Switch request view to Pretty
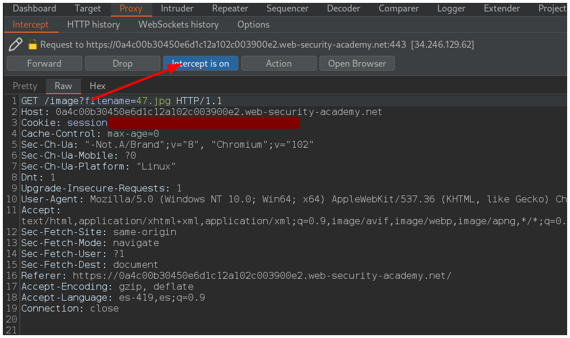Image resolution: width=570 pixels, height=338 pixels. coord(25,86)
